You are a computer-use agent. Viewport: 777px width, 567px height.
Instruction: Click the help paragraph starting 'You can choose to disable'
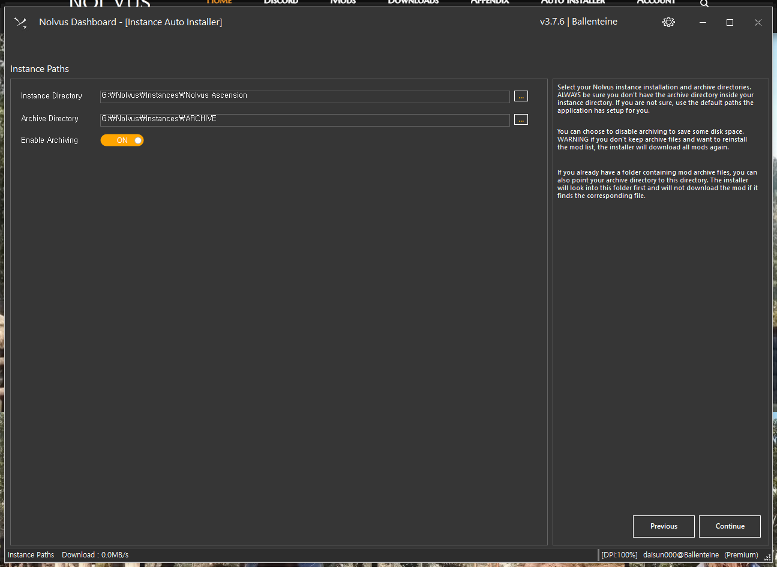[x=652, y=139]
